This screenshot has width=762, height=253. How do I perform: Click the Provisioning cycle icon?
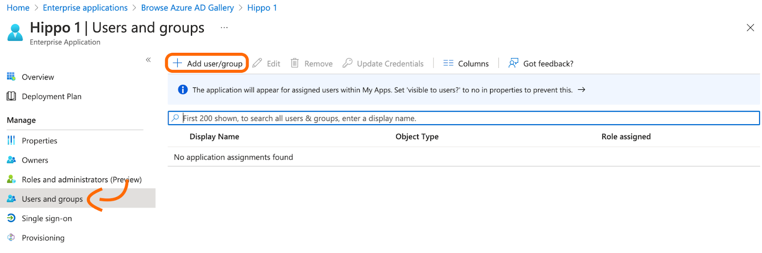click(11, 237)
